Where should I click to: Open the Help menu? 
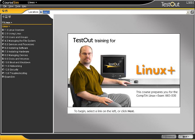24,6
